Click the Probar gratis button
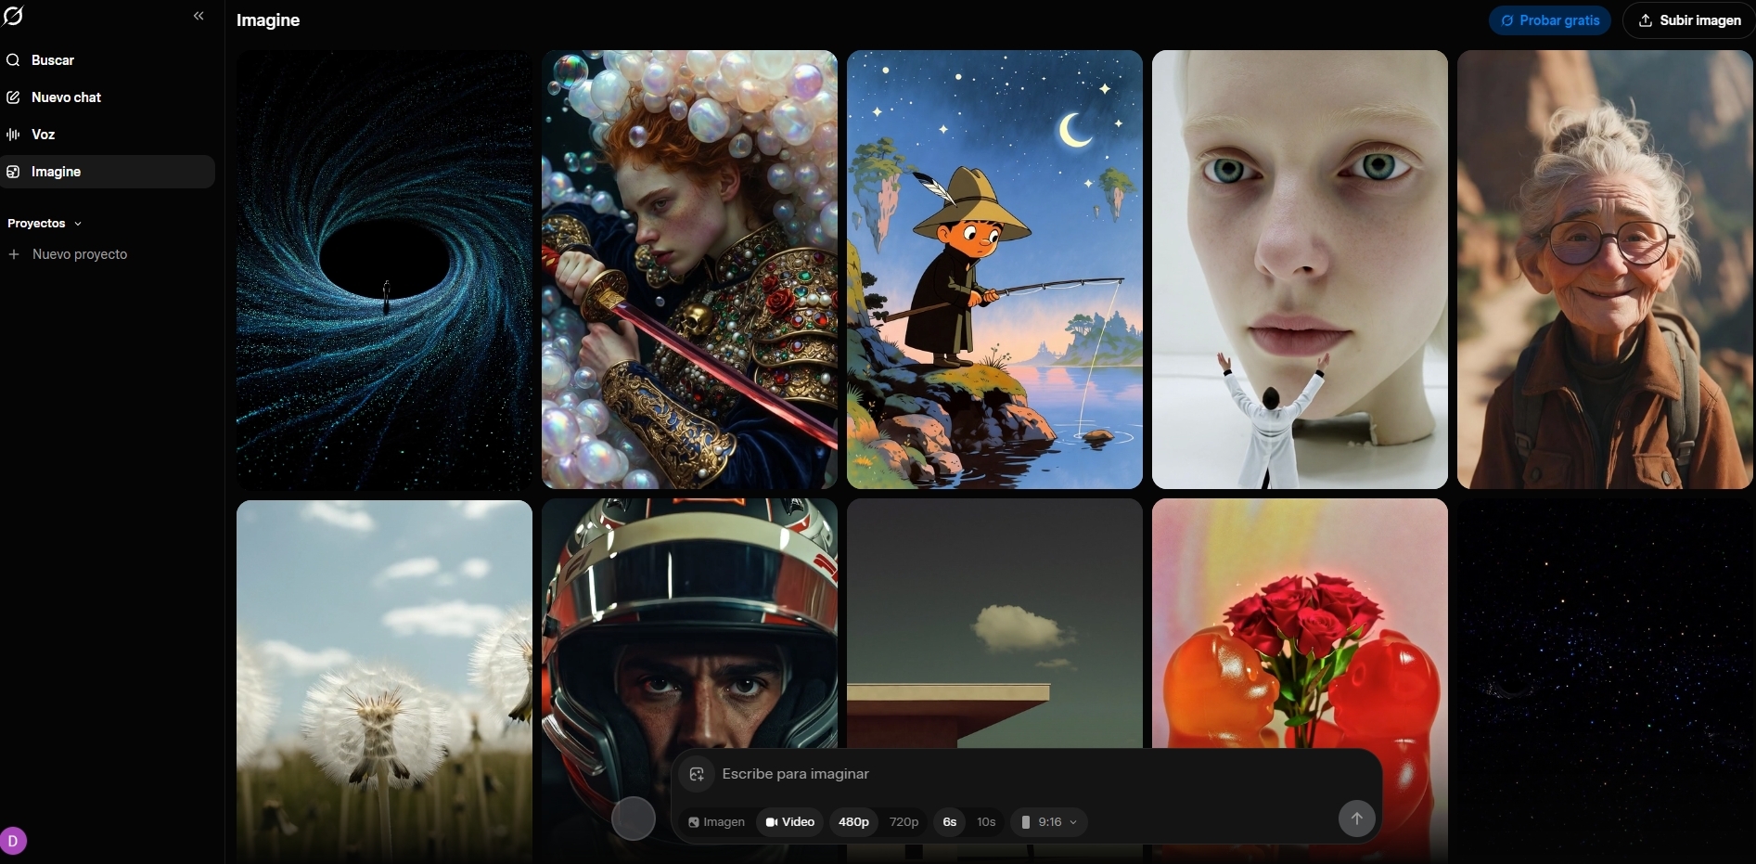Image resolution: width=1756 pixels, height=864 pixels. 1549,20
